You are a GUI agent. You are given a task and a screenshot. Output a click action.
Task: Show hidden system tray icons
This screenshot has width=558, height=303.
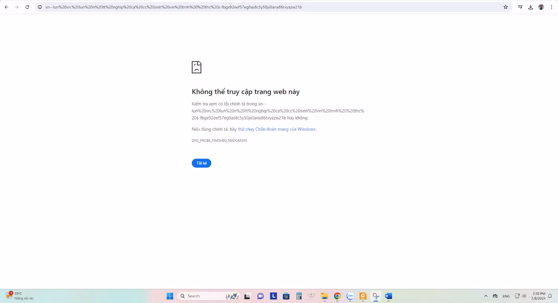click(x=486, y=296)
